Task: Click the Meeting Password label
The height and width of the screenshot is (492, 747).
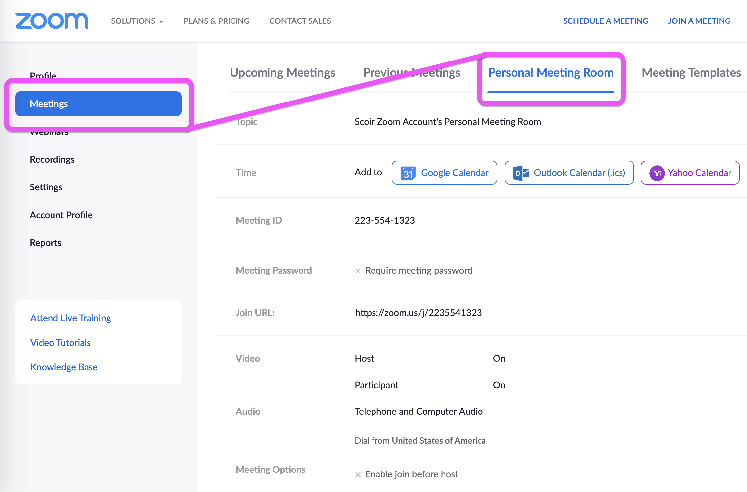Action: click(x=274, y=270)
